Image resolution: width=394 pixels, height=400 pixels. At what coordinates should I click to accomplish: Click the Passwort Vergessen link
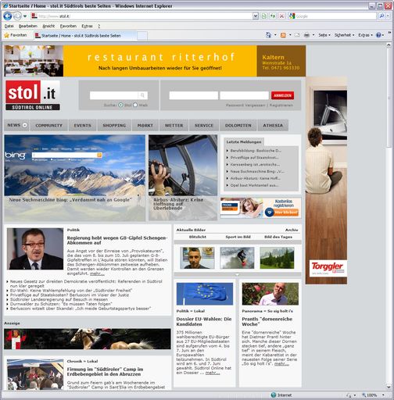[245, 105]
